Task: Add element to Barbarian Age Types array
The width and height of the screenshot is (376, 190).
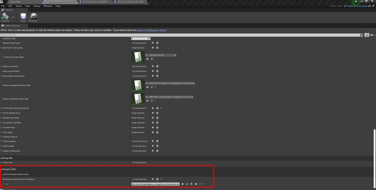Action: coord(153,43)
